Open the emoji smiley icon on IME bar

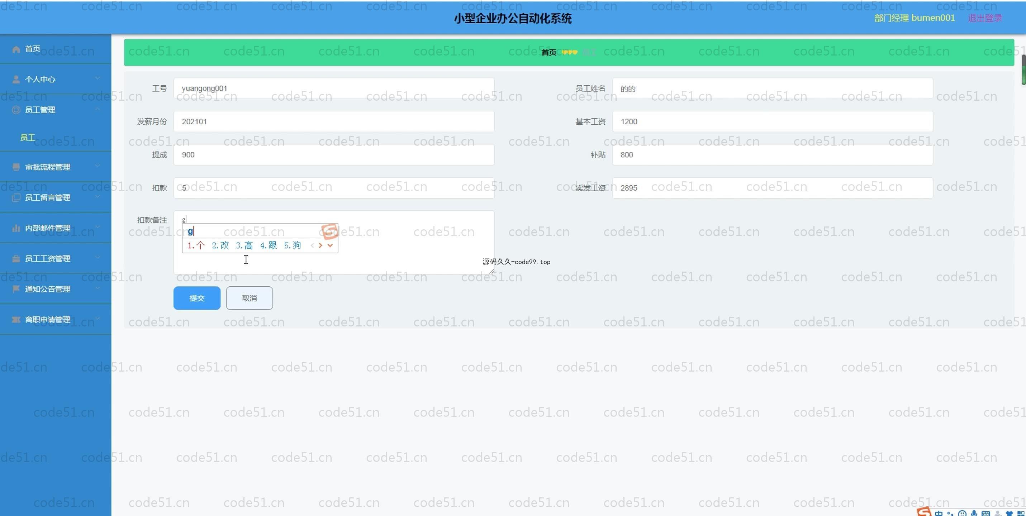[x=962, y=513]
